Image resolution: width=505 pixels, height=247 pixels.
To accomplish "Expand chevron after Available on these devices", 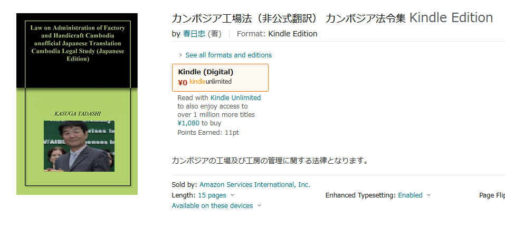I will point(259,205).
